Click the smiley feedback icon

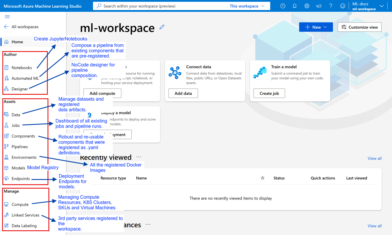pos(343,6)
